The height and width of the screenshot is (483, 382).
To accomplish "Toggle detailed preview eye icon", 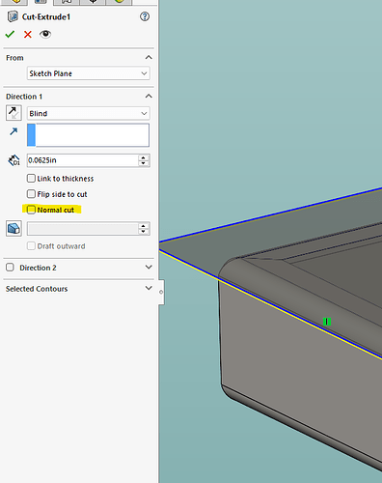I will click(x=45, y=34).
